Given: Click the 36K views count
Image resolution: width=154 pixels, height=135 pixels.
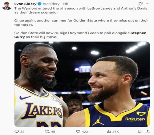Looking at the screenshot, I should pyautogui.click(x=115, y=132).
